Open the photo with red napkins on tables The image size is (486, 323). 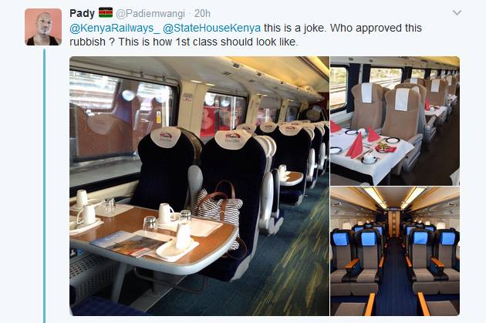click(x=395, y=121)
